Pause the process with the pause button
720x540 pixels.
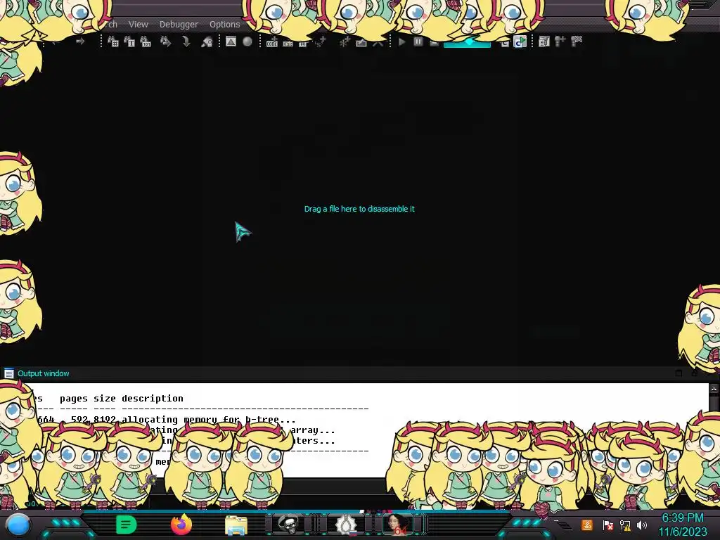tap(418, 41)
